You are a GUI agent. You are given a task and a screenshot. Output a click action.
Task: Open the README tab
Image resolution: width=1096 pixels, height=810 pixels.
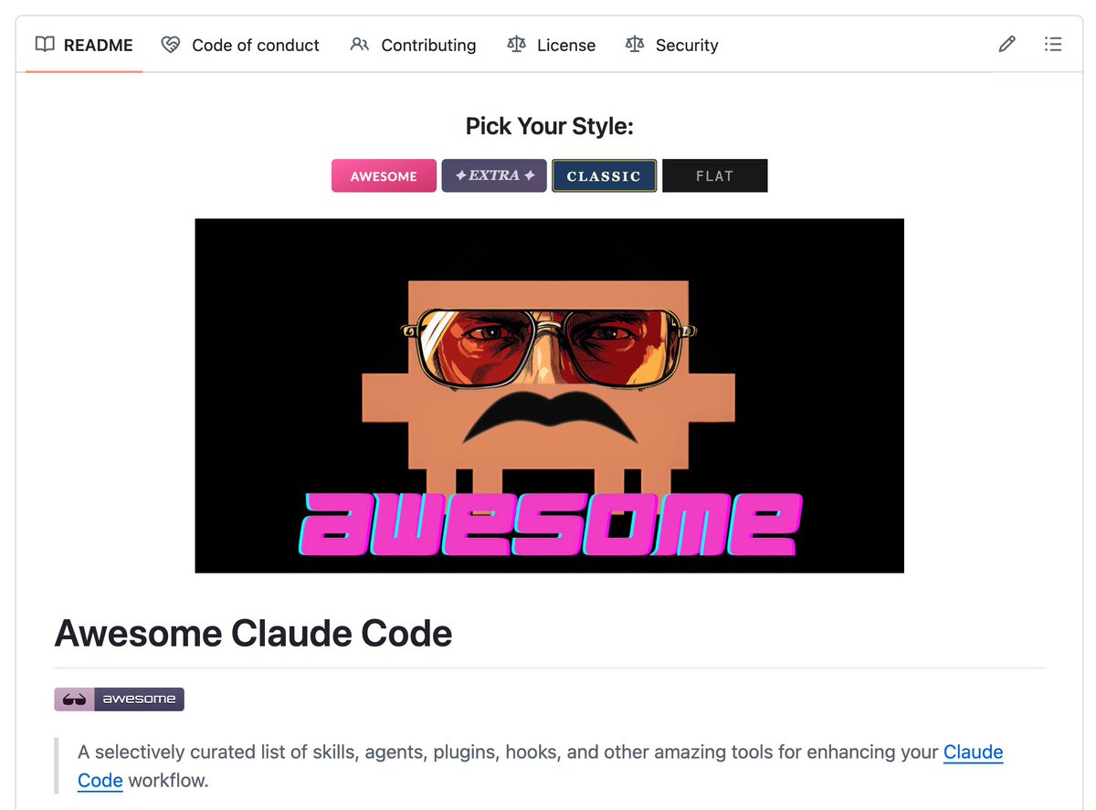pos(84,45)
